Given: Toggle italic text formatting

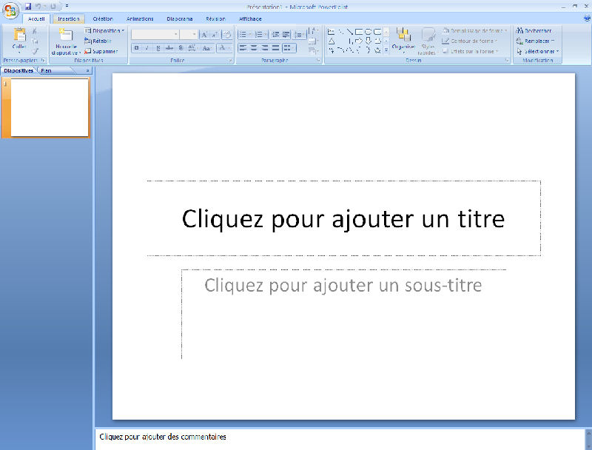Looking at the screenshot, I should pos(147,47).
